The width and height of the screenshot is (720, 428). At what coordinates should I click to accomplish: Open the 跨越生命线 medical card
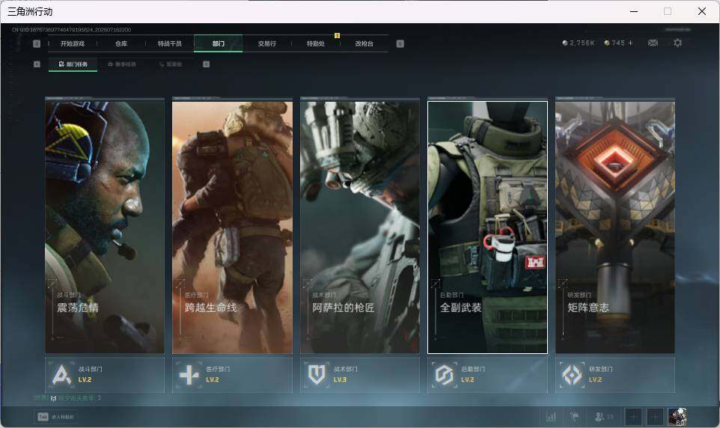coord(232,227)
